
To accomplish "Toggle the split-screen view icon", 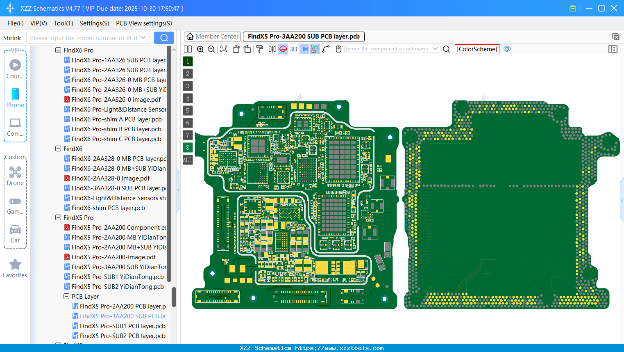I will point(188,49).
